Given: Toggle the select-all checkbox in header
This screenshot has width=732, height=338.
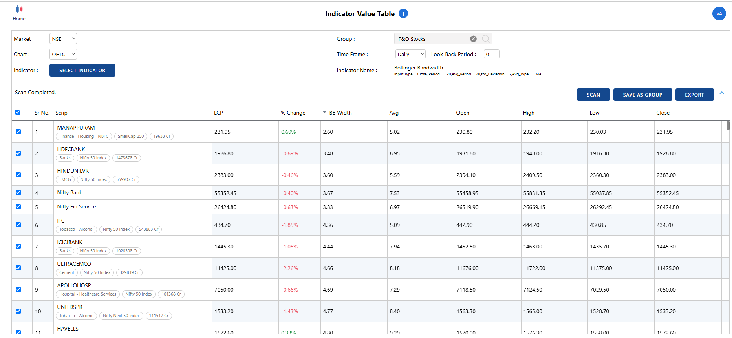Looking at the screenshot, I should tap(18, 112).
